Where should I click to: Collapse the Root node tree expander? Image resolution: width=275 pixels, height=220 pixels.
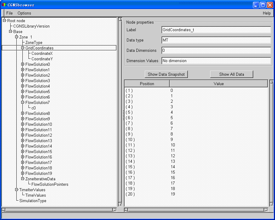point(5,21)
